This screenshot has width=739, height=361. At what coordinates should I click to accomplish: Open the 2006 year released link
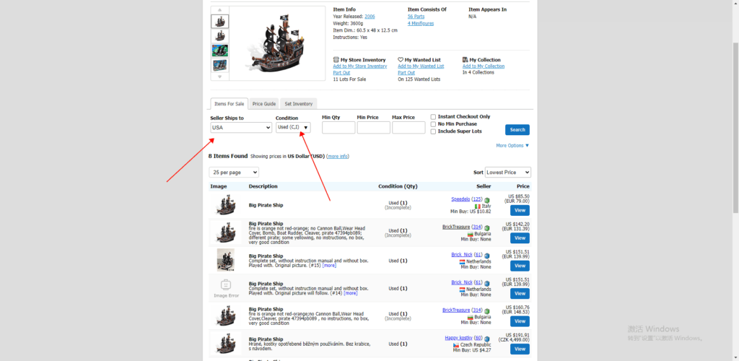(369, 17)
